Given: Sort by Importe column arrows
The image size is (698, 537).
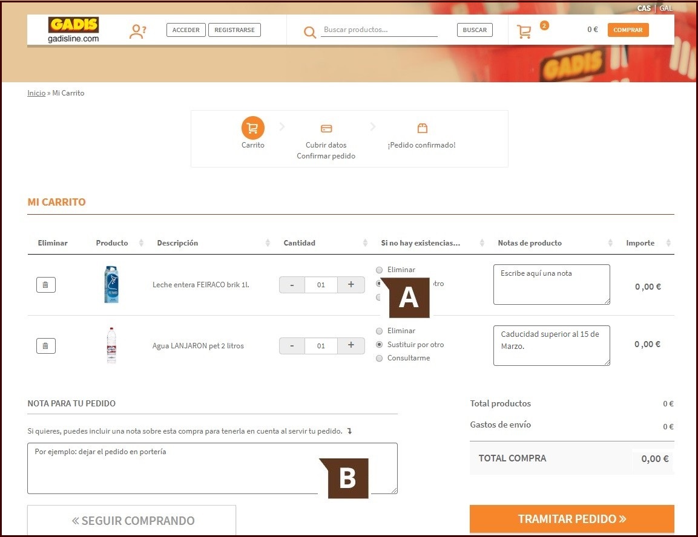Looking at the screenshot, I should (x=668, y=242).
